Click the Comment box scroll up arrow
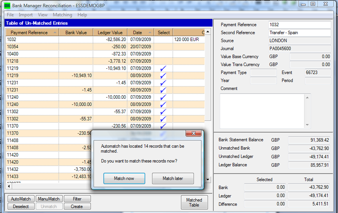This screenshot has height=213, width=338. [x=307, y=97]
